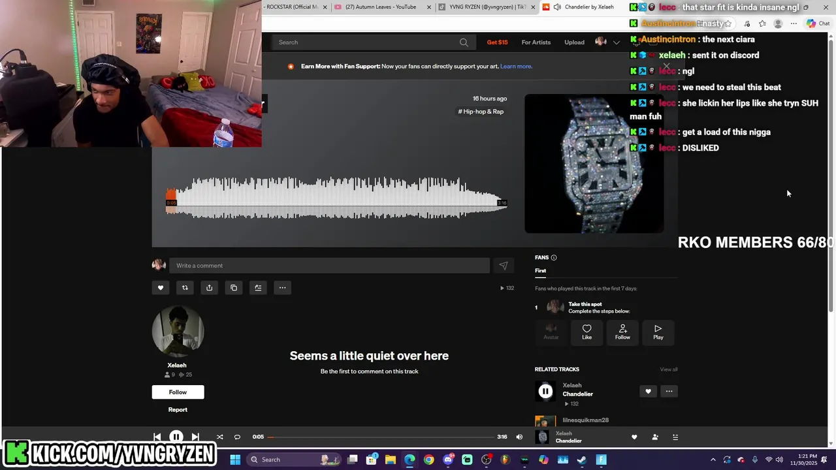Click the Windows taskbar Search box

coord(295,460)
